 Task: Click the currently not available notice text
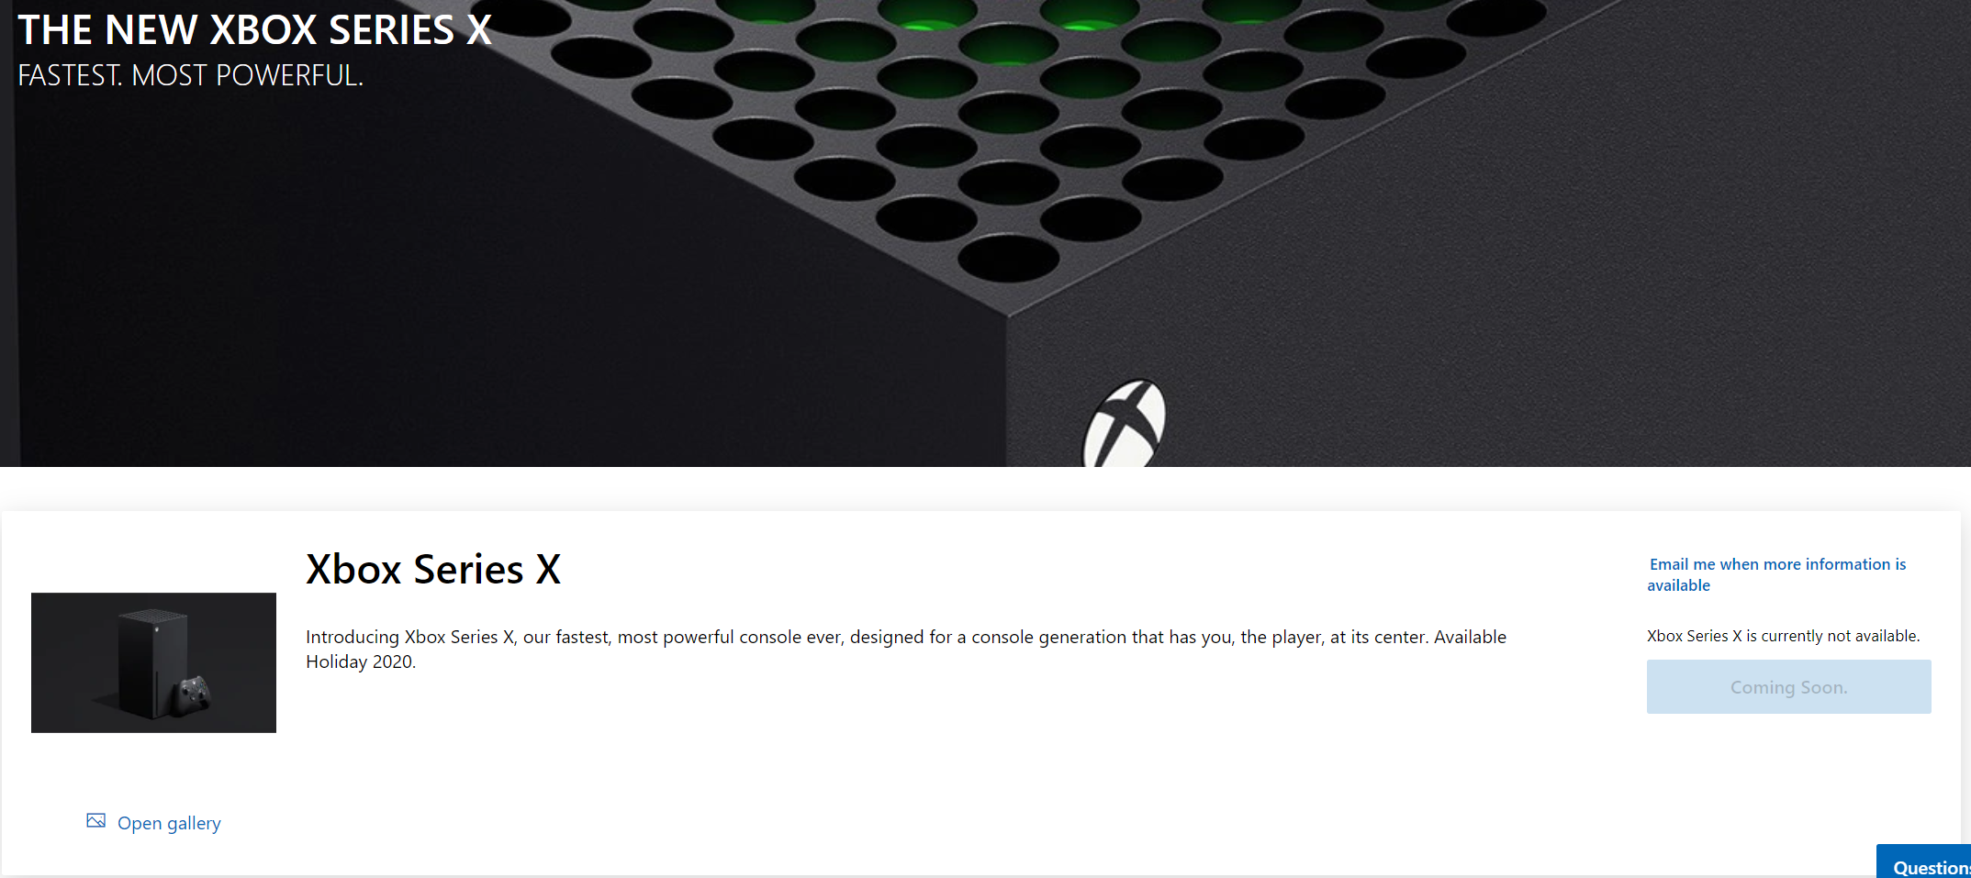point(1783,636)
